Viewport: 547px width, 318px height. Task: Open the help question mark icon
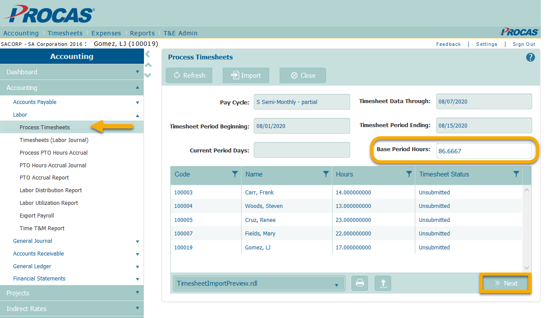point(530,57)
